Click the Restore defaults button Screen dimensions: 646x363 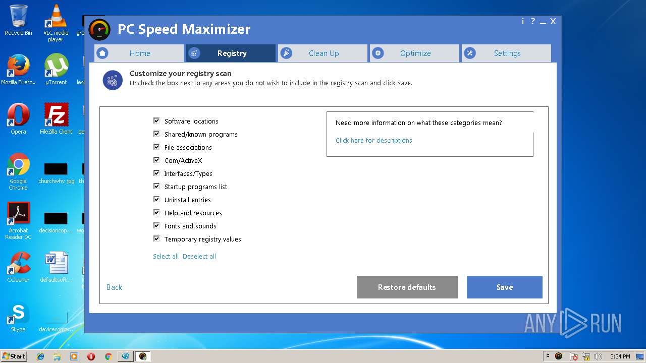coord(407,287)
